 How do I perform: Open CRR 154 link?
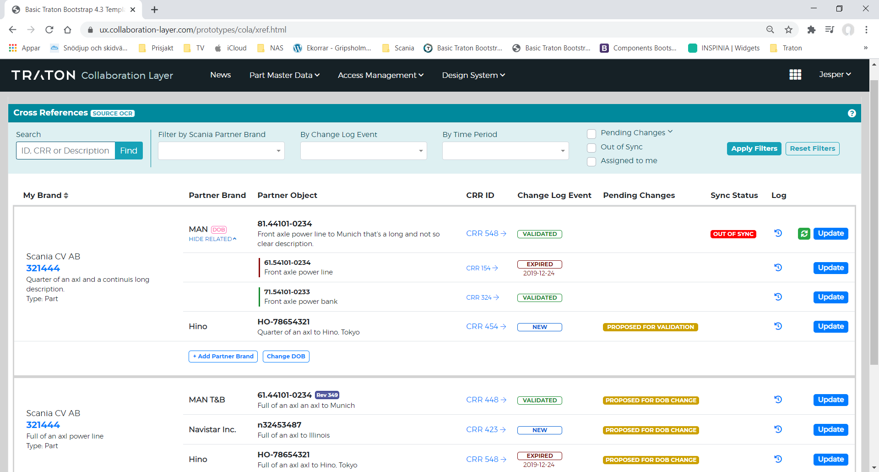482,268
